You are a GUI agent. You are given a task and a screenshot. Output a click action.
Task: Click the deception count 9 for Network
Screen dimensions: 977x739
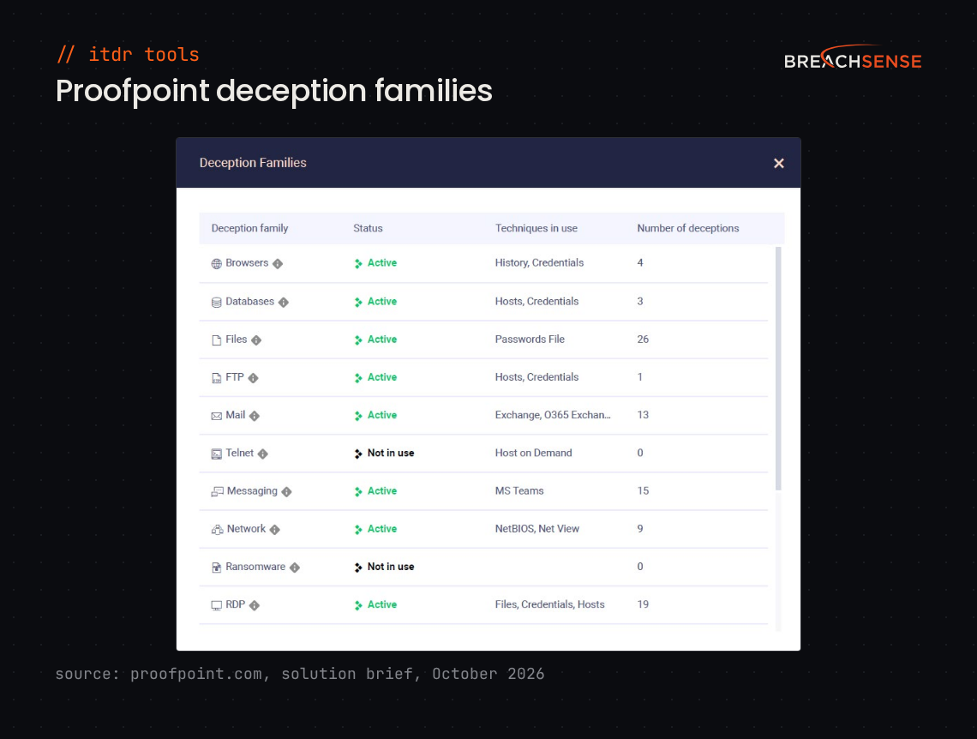pos(640,529)
